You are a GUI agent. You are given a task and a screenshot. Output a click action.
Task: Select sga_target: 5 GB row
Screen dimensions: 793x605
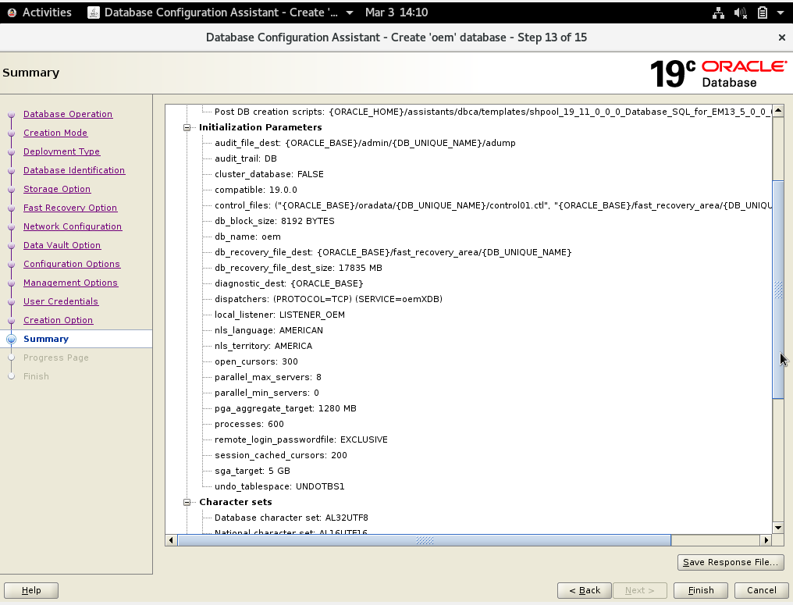click(252, 472)
